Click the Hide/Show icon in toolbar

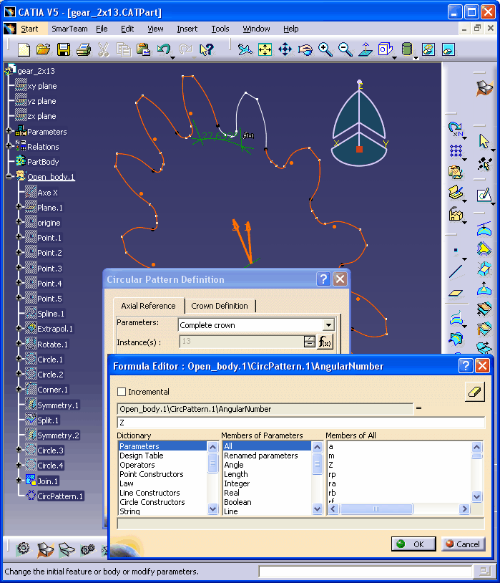point(428,49)
